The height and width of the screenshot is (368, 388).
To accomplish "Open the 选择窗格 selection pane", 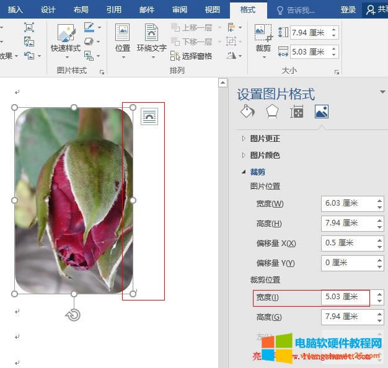I will point(191,56).
